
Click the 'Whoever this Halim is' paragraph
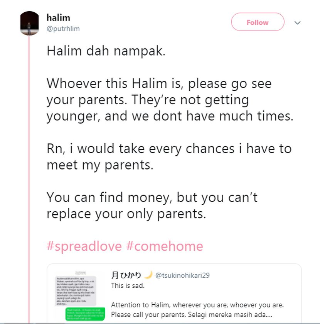[170, 100]
